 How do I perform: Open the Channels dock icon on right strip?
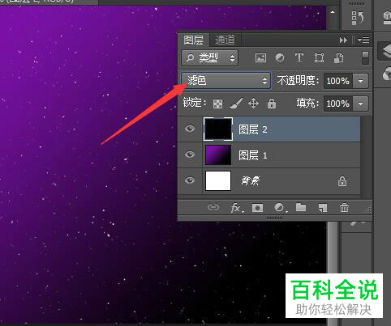(x=387, y=74)
